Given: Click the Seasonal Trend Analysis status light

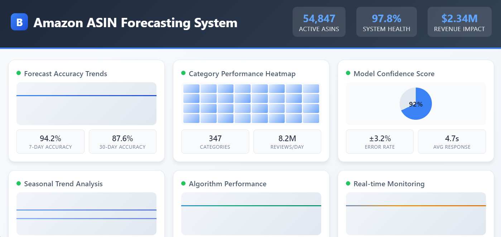Looking at the screenshot, I should [18, 184].
